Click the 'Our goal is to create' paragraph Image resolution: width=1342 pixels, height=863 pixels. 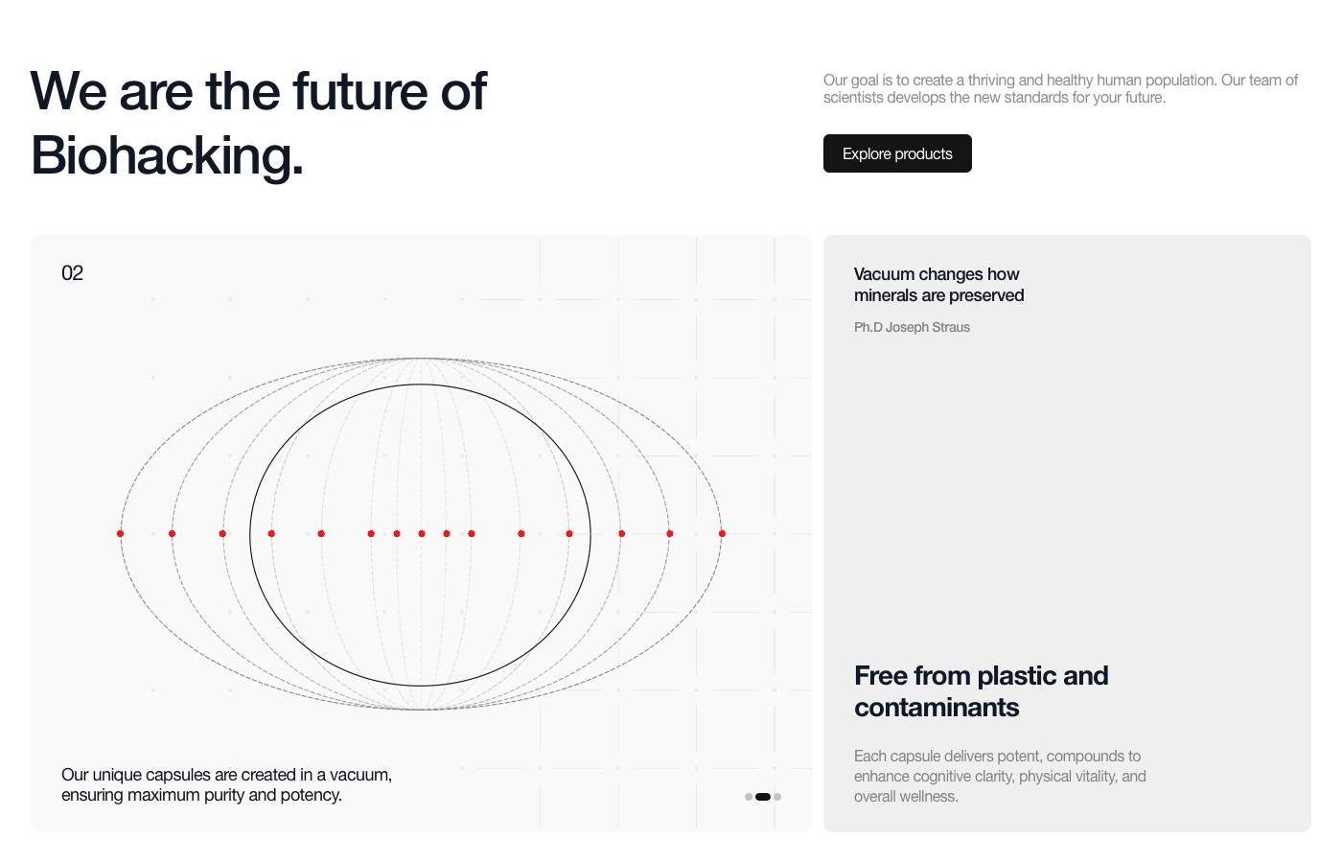click(1060, 88)
